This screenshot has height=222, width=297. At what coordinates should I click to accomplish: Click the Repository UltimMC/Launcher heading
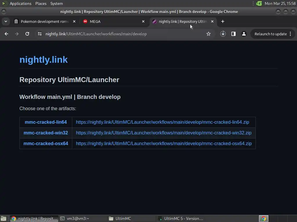(69, 80)
